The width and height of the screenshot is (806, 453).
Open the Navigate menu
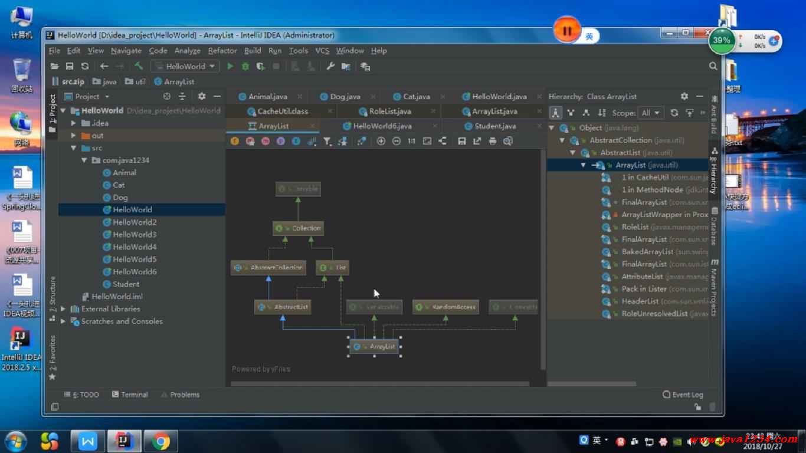pos(126,51)
